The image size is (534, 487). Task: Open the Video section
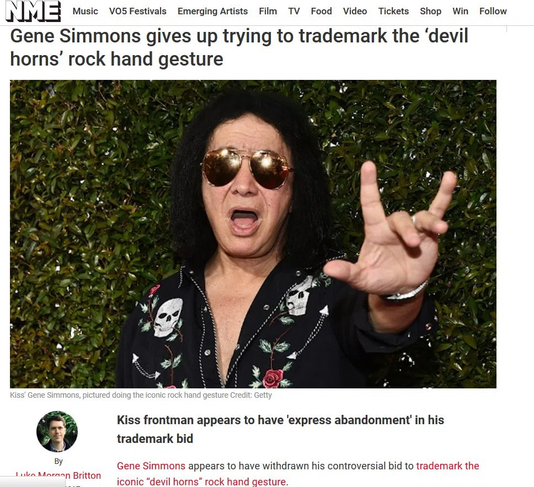click(355, 11)
